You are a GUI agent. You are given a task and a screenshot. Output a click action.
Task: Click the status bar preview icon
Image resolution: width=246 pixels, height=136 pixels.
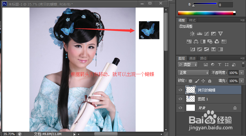tap(20, 134)
